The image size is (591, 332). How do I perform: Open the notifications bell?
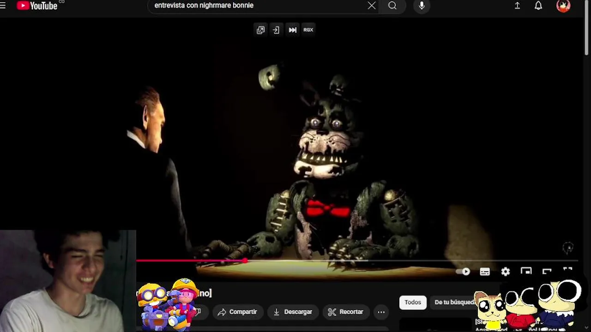pyautogui.click(x=538, y=6)
